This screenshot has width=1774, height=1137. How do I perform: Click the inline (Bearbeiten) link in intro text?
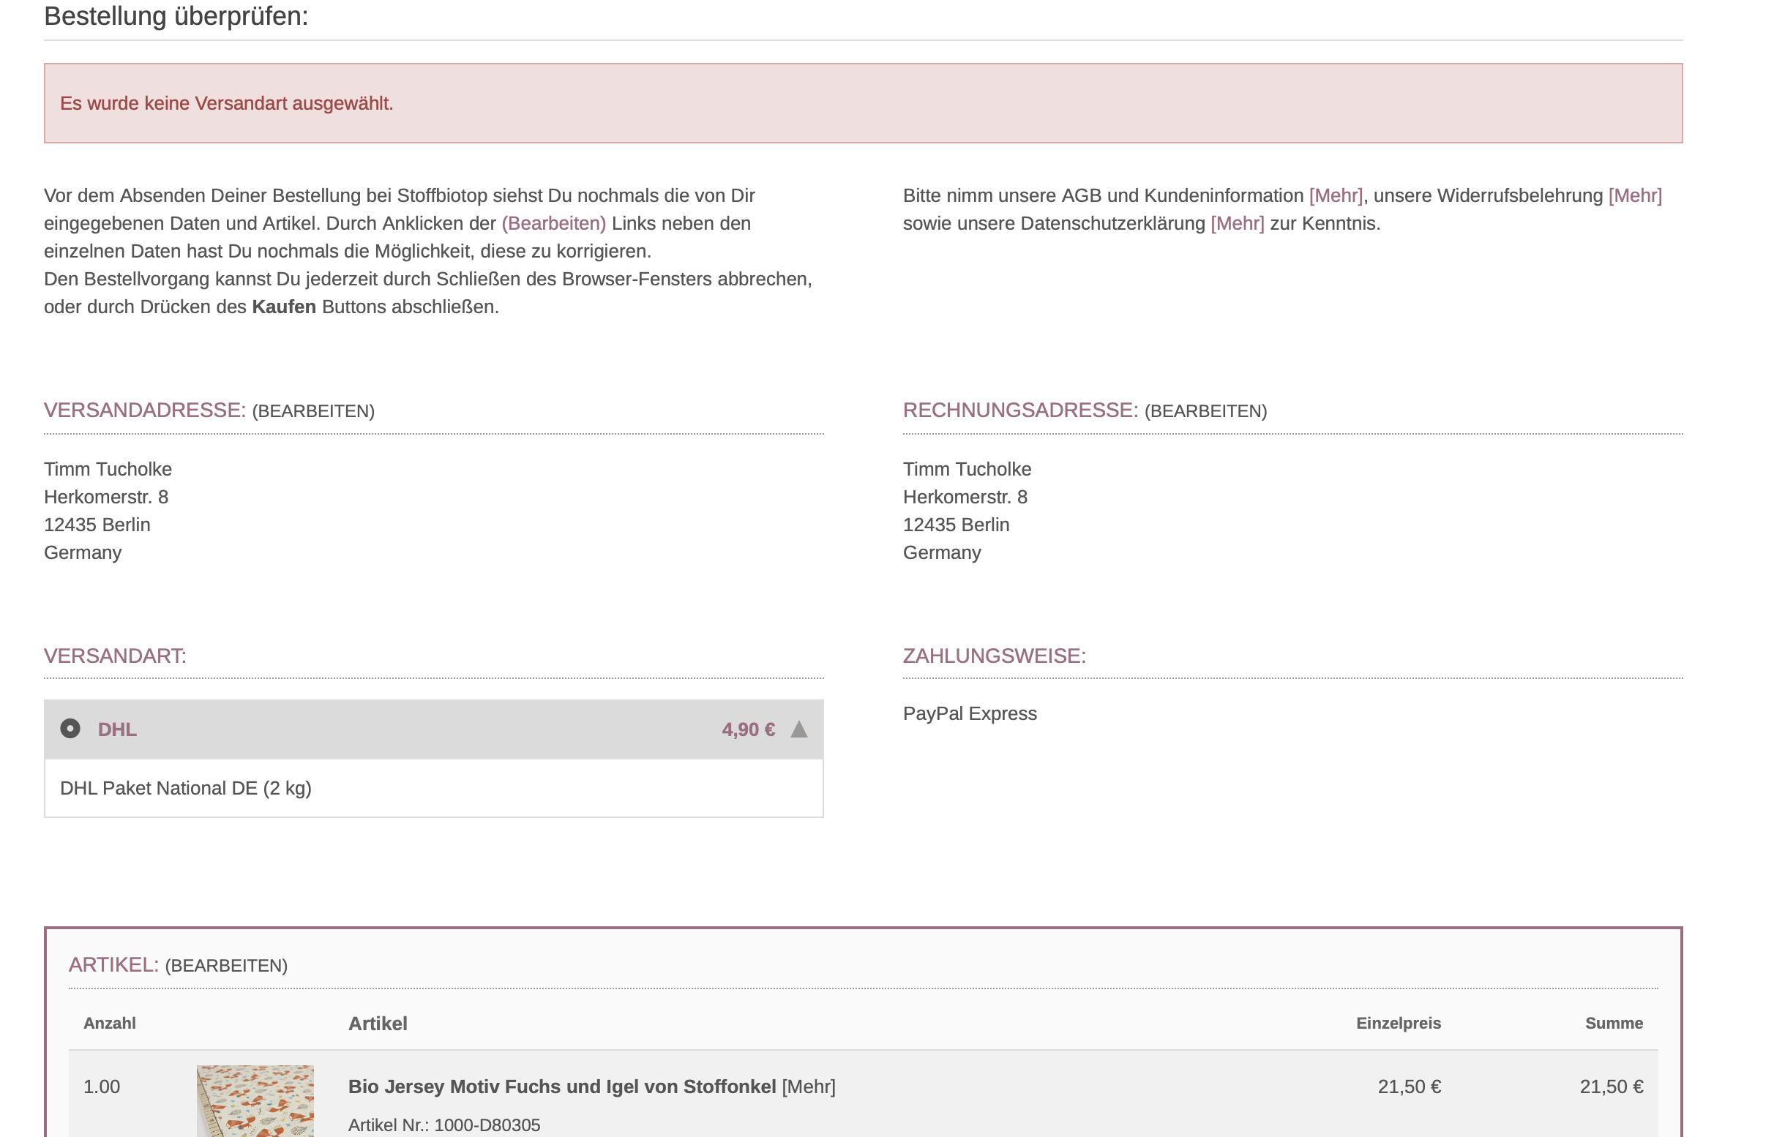[x=553, y=224]
